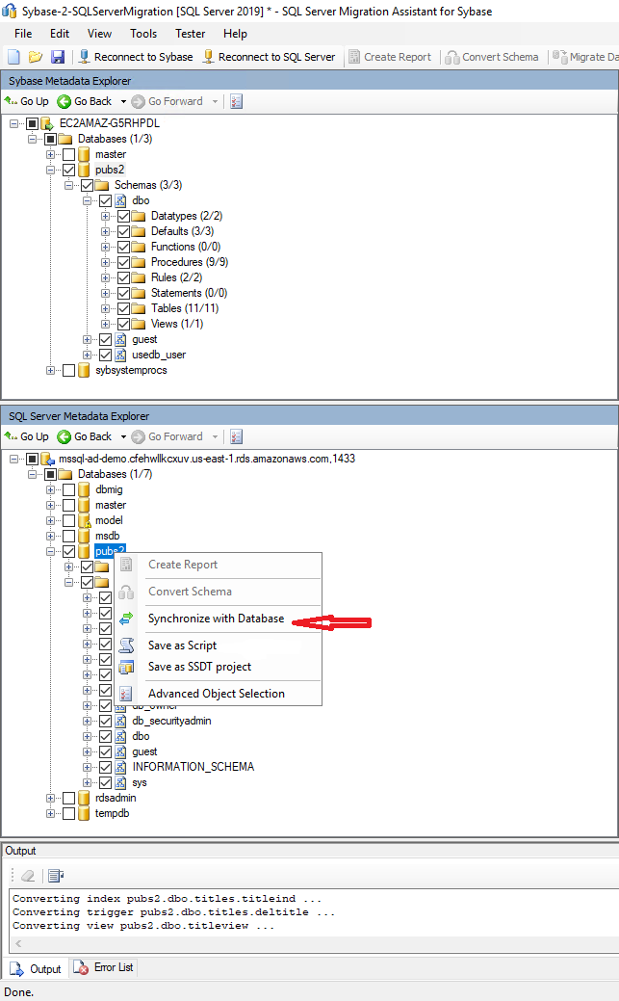Toggle msdb database checkbox
This screenshot has width=619, height=1001.
[x=69, y=537]
